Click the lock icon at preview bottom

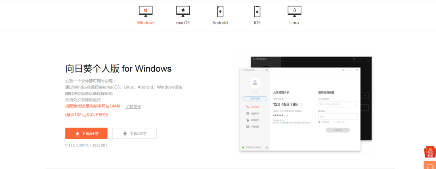pyautogui.click(x=267, y=147)
